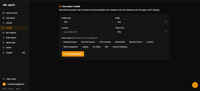Toggle the Materials Science focus chip
The height and width of the screenshot is (91, 200).
136,42
